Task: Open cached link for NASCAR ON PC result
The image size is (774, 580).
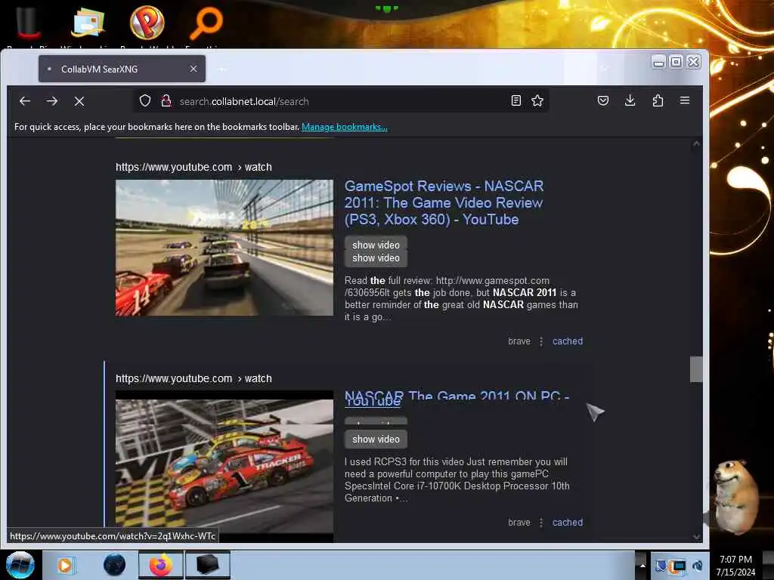Action: point(568,523)
